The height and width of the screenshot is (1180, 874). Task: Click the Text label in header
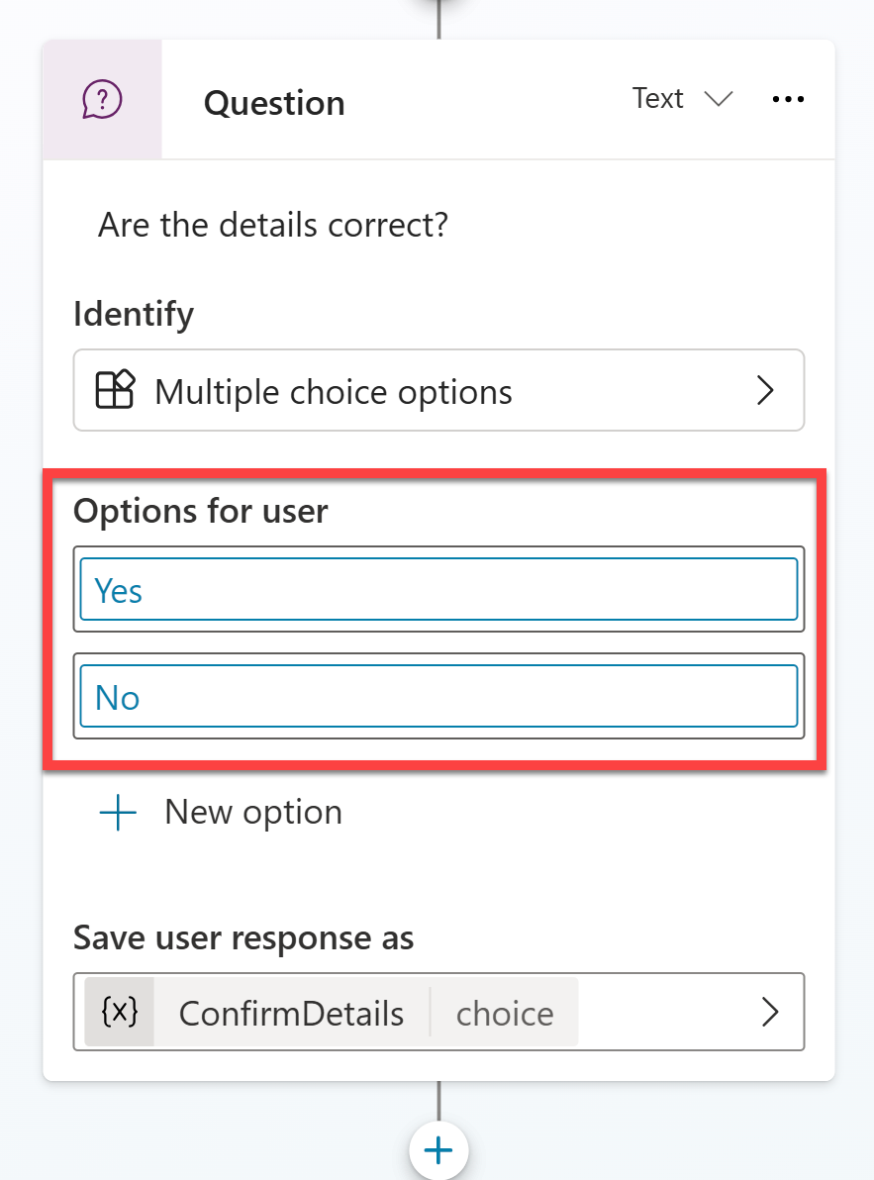tap(657, 99)
